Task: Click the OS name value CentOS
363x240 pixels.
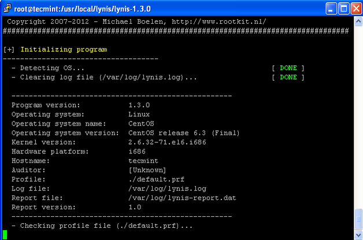Action: [x=141, y=124]
